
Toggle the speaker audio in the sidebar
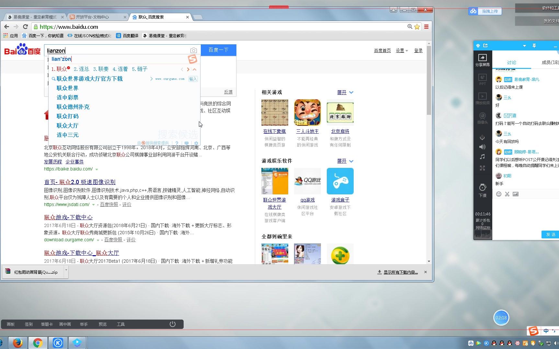[482, 147]
